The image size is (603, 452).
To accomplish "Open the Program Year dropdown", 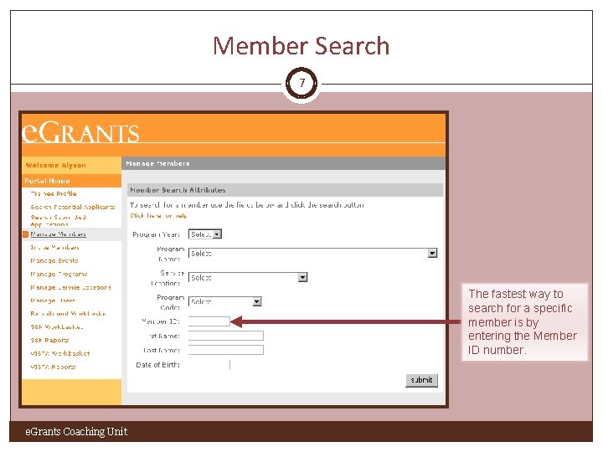I will (205, 234).
